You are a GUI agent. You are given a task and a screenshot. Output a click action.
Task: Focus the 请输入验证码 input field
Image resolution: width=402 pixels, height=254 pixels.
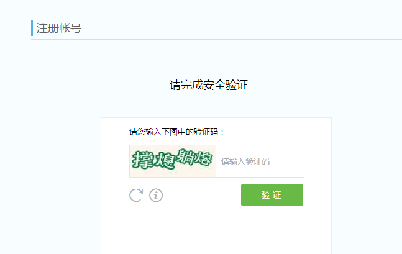pyautogui.click(x=260, y=161)
